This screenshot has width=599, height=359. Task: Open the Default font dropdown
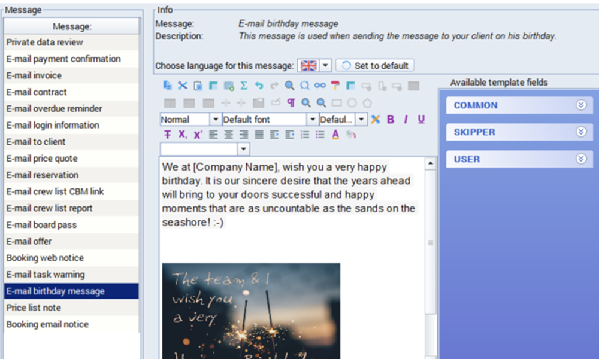coord(312,119)
